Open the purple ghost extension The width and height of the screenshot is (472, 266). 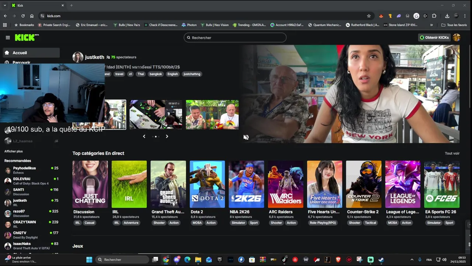click(x=399, y=16)
